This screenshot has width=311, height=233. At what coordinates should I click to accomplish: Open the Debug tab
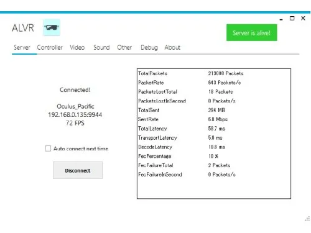coord(149,48)
